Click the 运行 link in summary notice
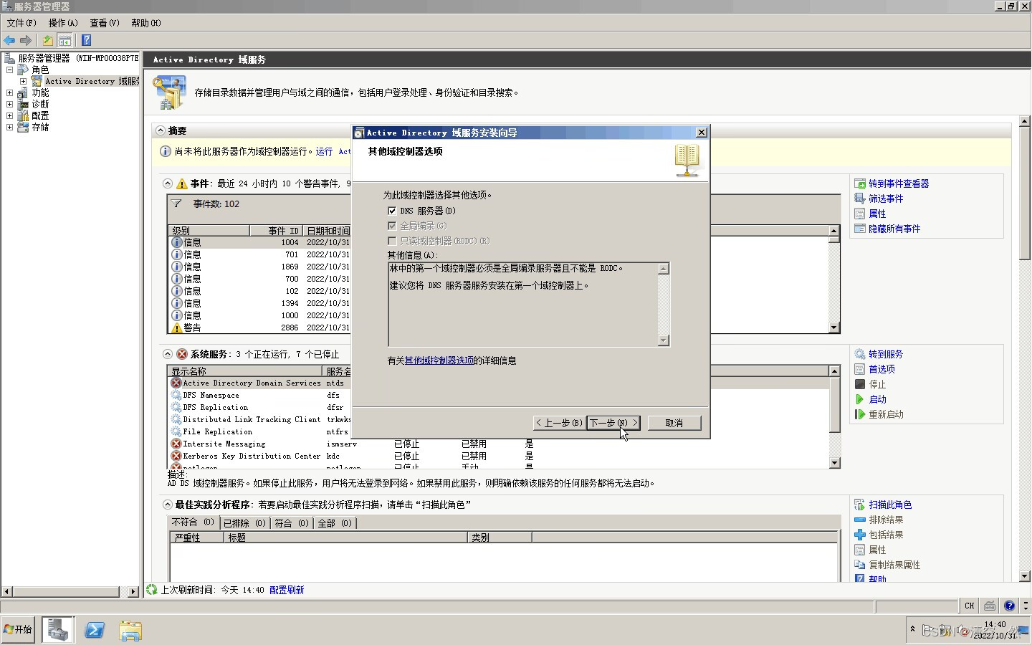This screenshot has width=1032, height=645. coord(324,152)
